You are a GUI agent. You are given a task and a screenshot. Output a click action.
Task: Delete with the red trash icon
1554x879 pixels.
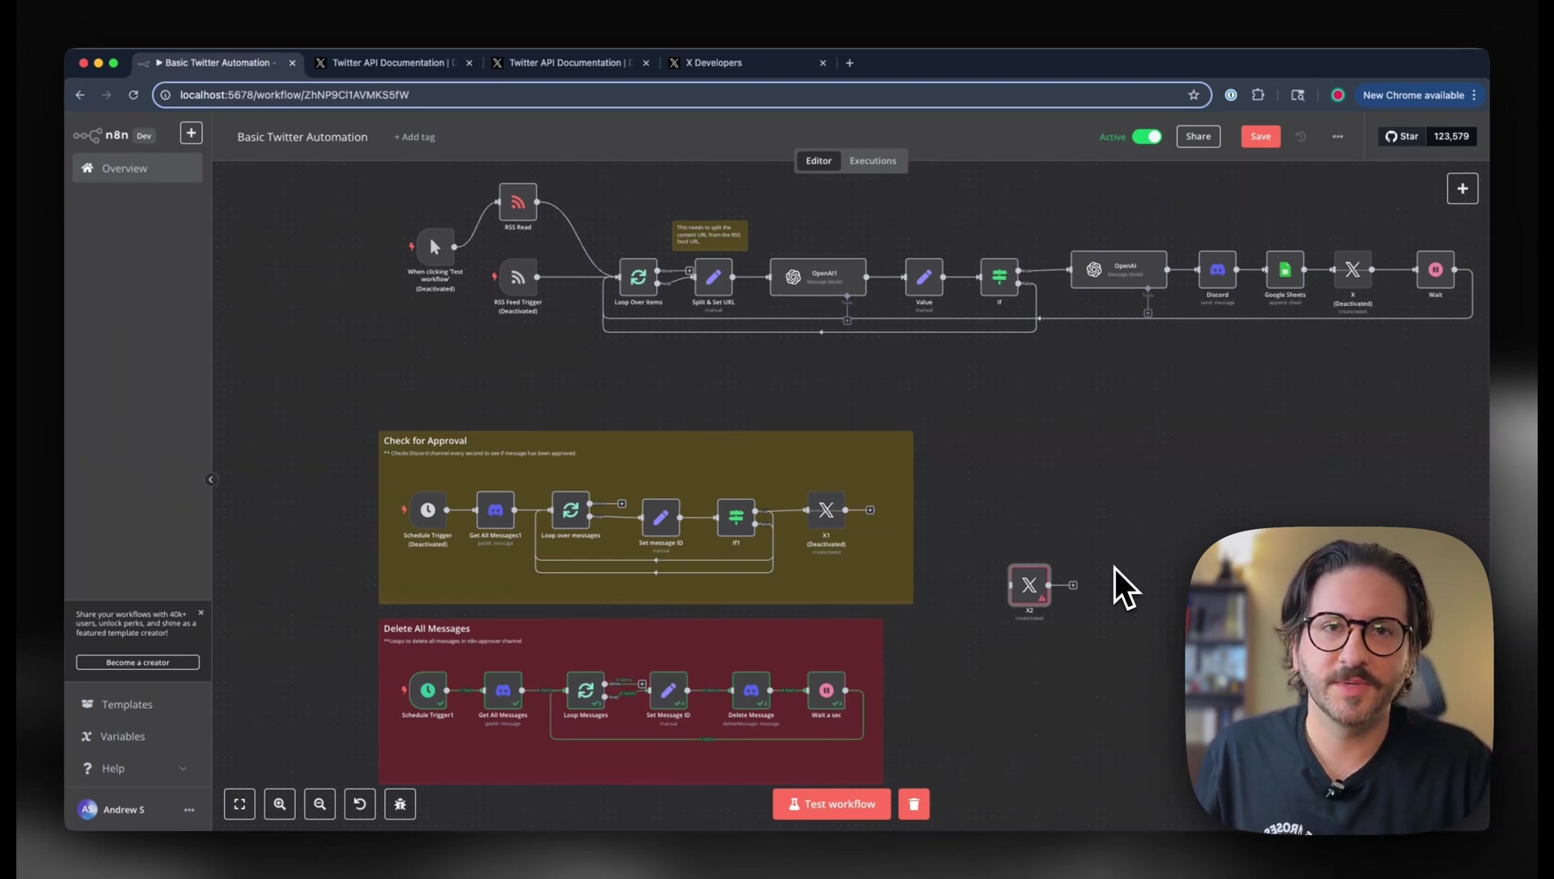(913, 804)
